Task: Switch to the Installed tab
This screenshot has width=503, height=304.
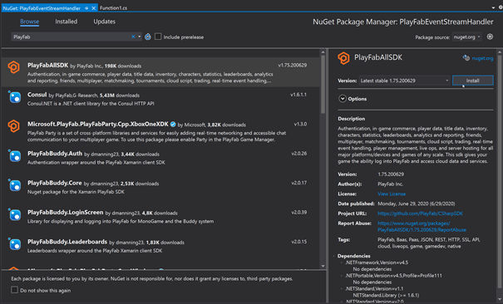Action: tap(66, 22)
